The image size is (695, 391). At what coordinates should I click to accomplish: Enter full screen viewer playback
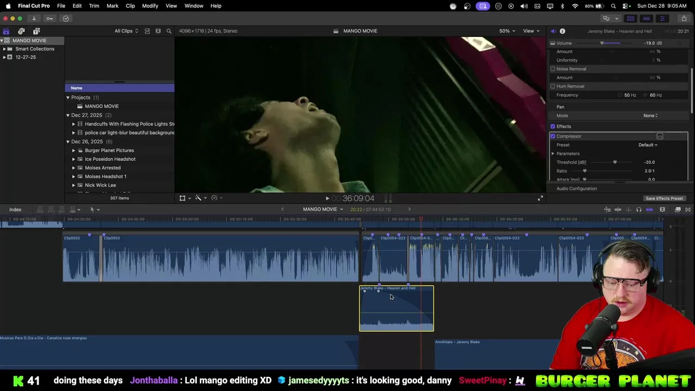(540, 198)
